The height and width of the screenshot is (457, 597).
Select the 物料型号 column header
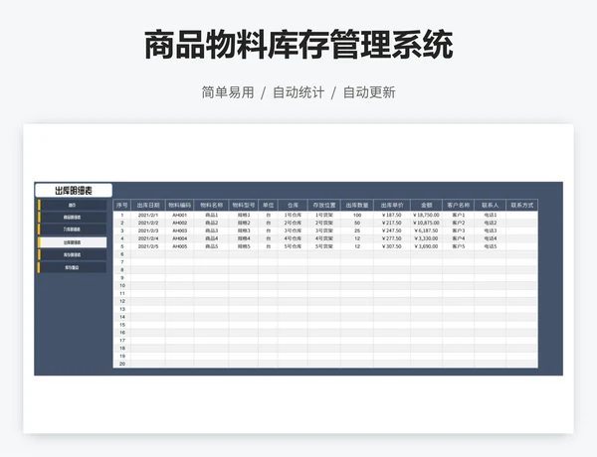(x=244, y=206)
